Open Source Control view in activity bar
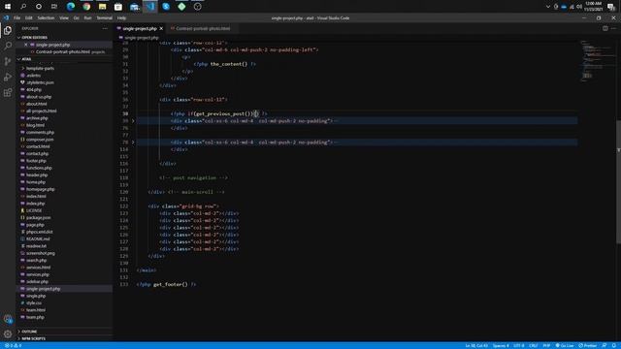Viewport: 621px width, 349px height. tap(8, 61)
